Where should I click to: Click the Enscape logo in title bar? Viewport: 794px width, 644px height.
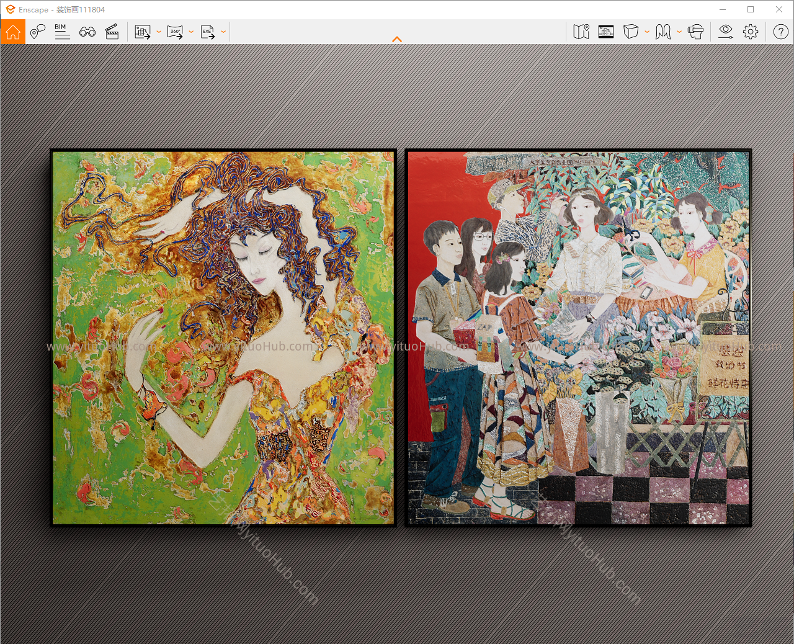[x=10, y=9]
